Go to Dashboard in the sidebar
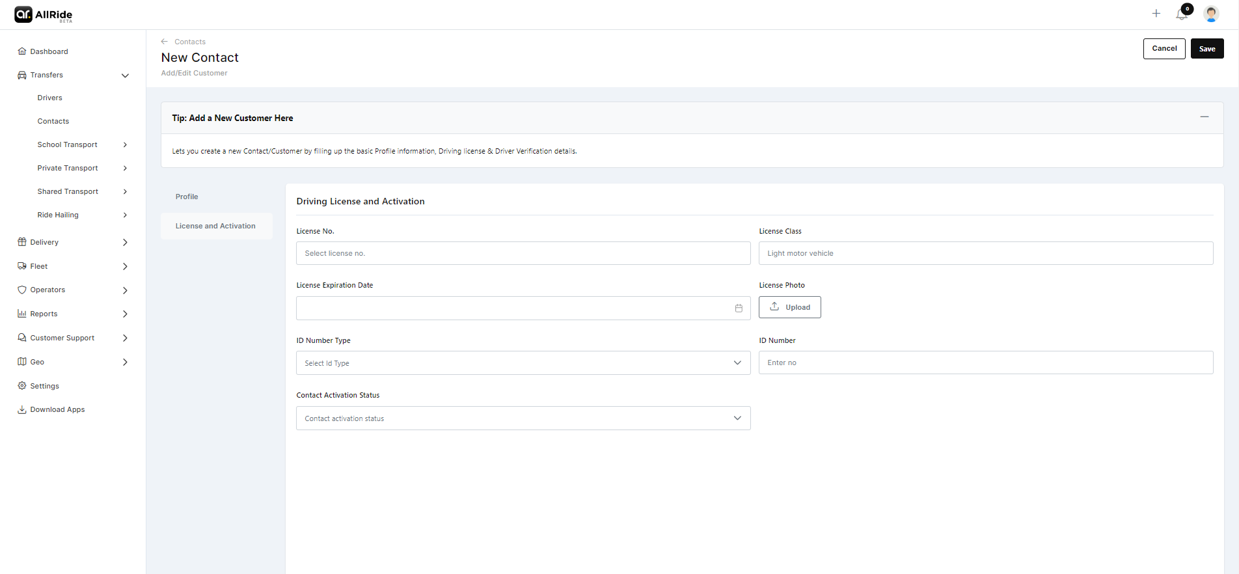 click(x=49, y=51)
